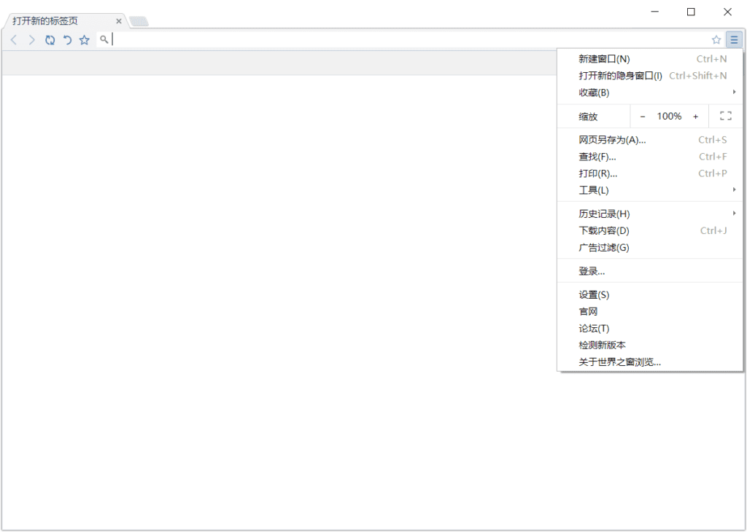Click the search magnifier in address bar
The width and height of the screenshot is (747, 532).
[104, 39]
